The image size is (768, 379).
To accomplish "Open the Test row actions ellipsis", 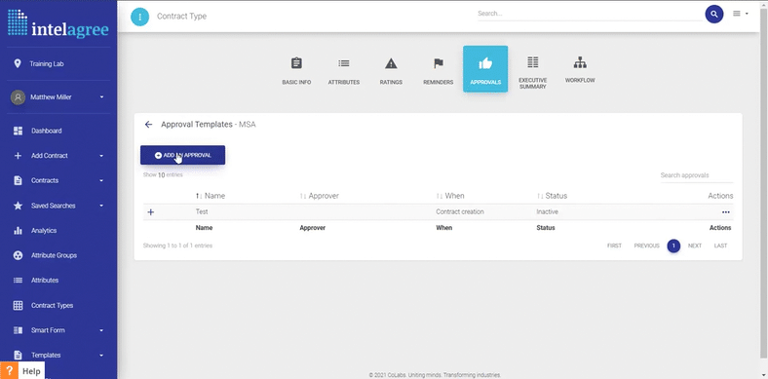I will tap(726, 212).
